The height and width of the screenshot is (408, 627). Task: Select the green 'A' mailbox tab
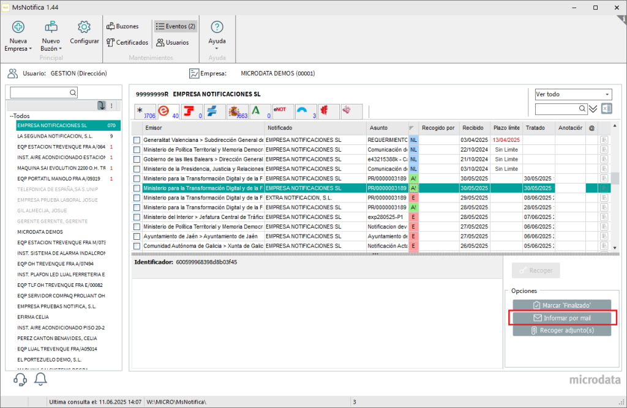[260, 112]
